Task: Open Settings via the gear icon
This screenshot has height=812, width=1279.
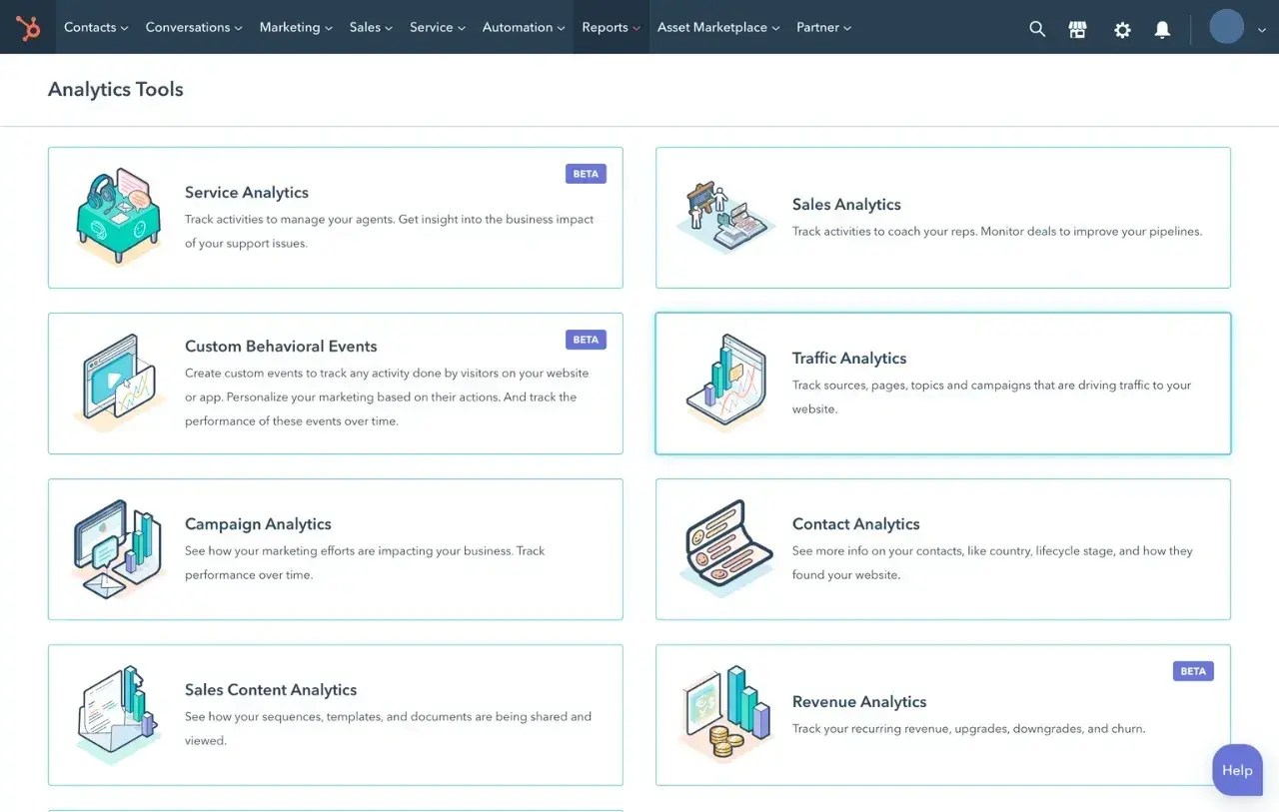Action: point(1122,29)
